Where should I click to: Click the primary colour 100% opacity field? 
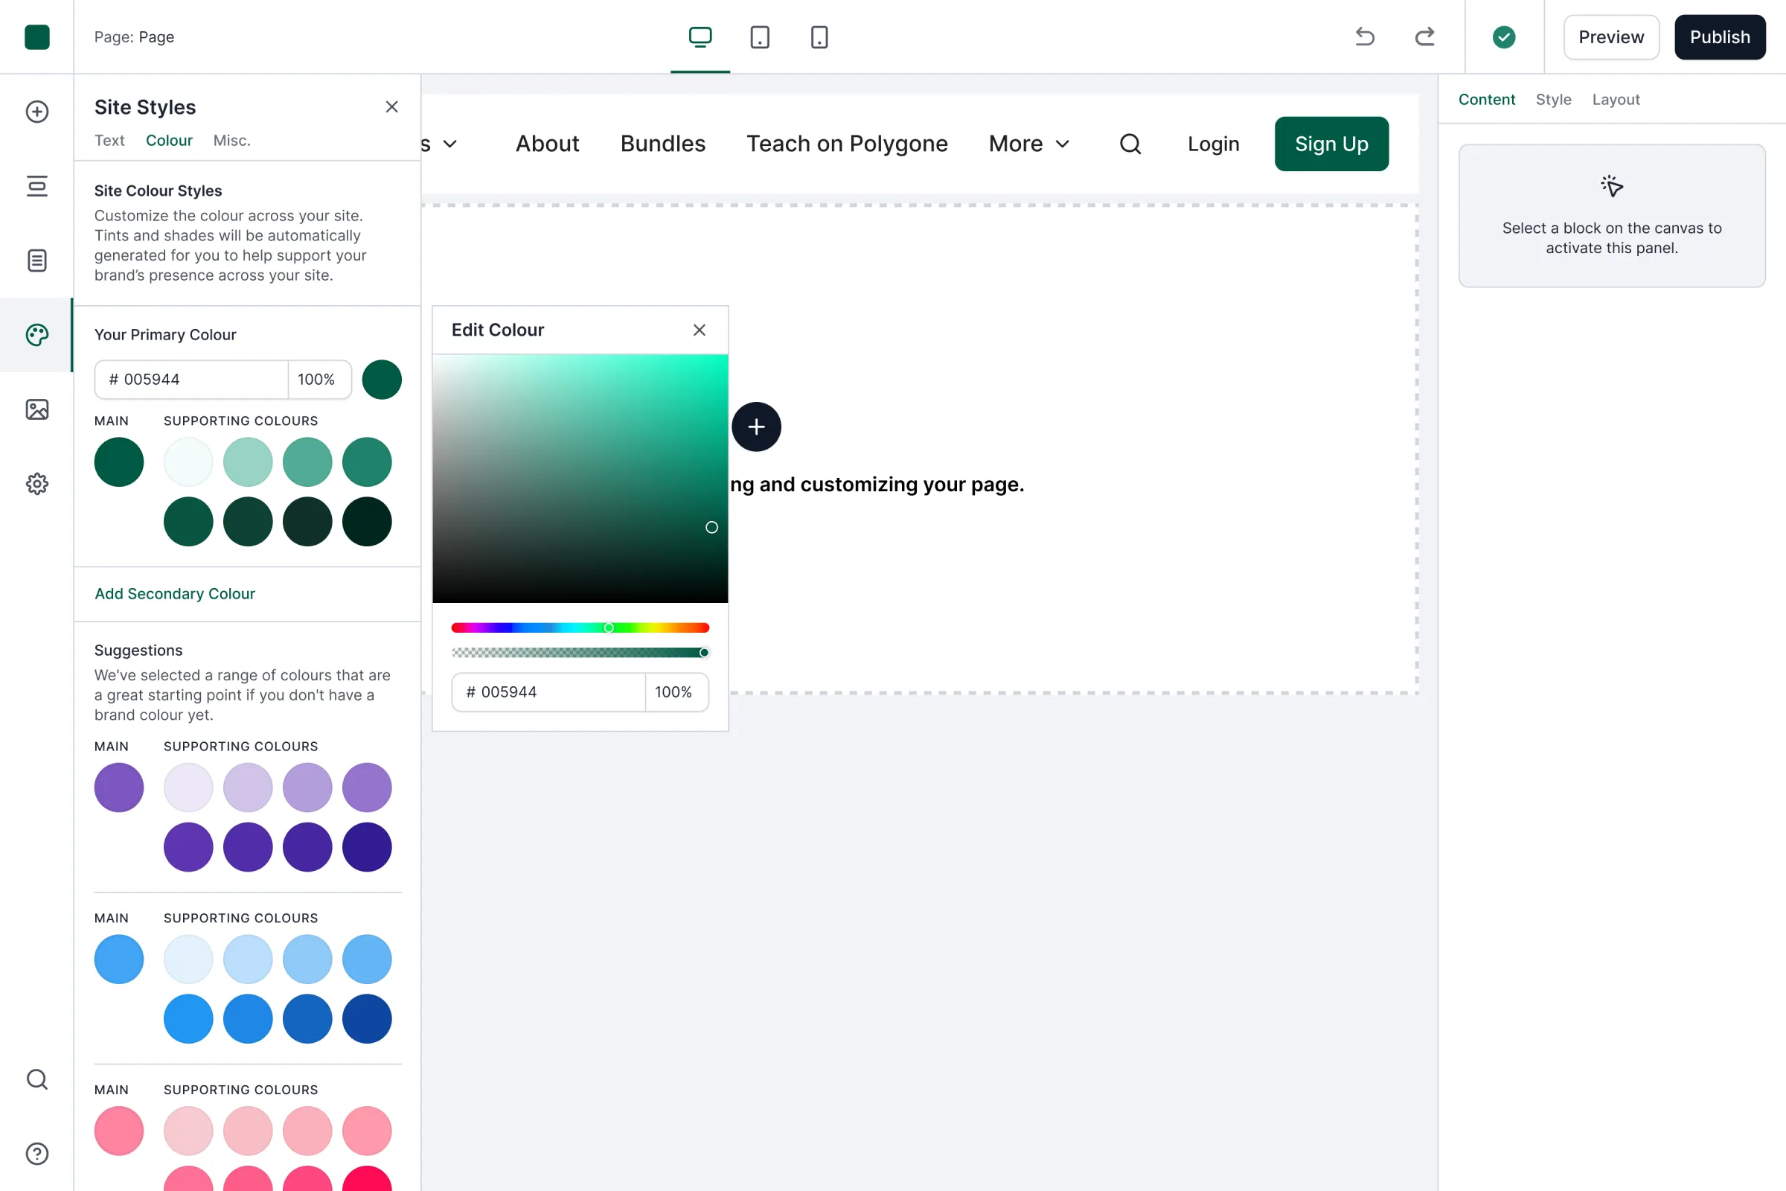tap(320, 380)
